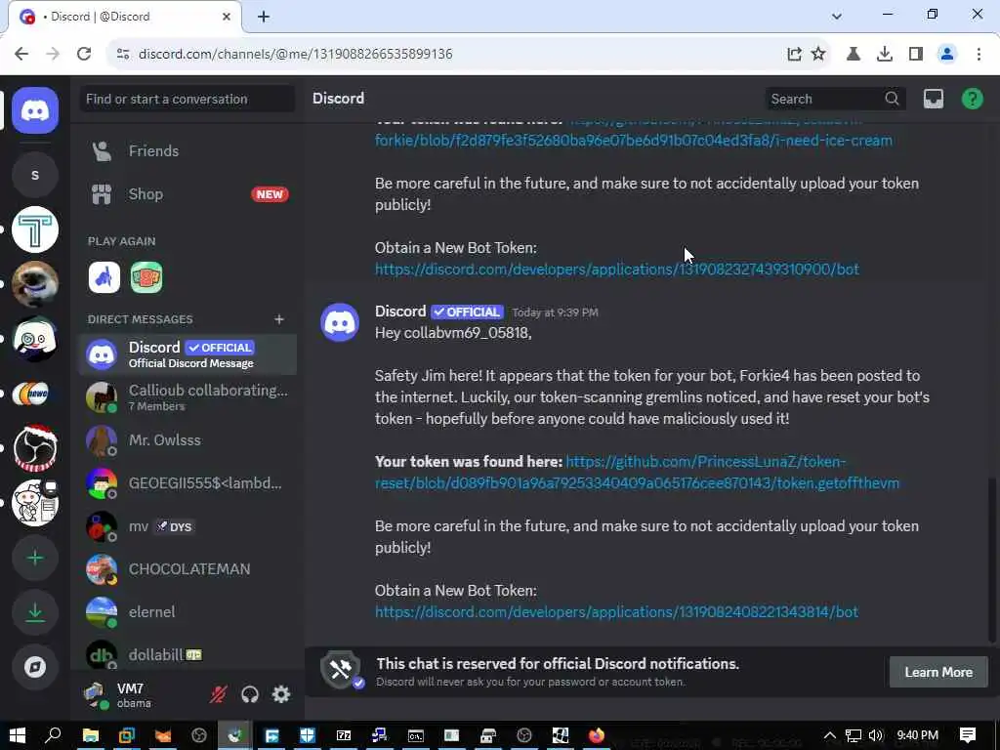Open the Callioub collaborating group chat

(187, 396)
